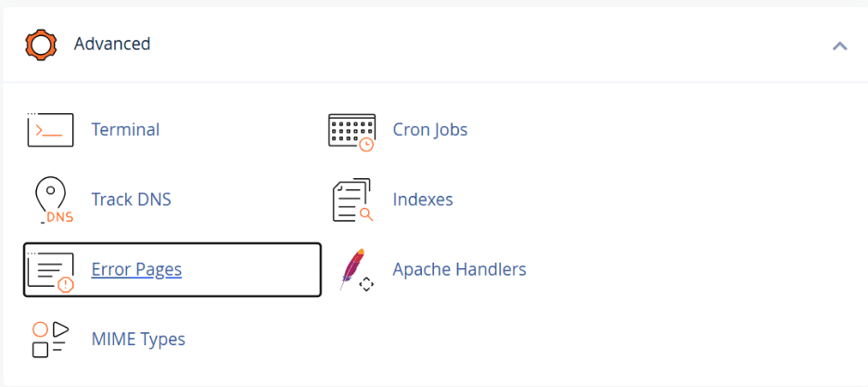Click the Error Pages warning icon

[x=50, y=270]
